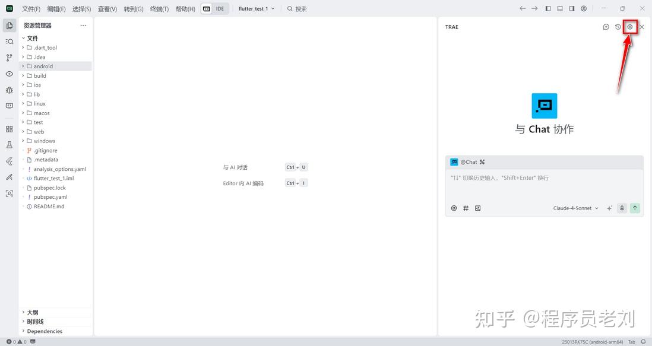Open Search view in the activity bar
Image resolution: width=652 pixels, height=346 pixels.
pyautogui.click(x=10, y=41)
